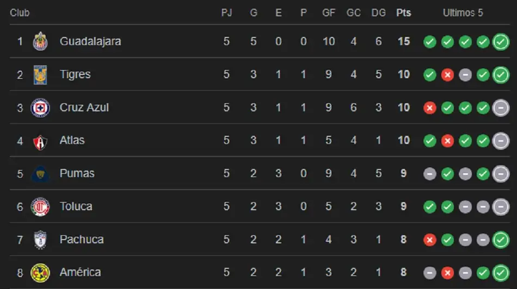Open Guadalajara's latest match win indicator

coord(501,42)
